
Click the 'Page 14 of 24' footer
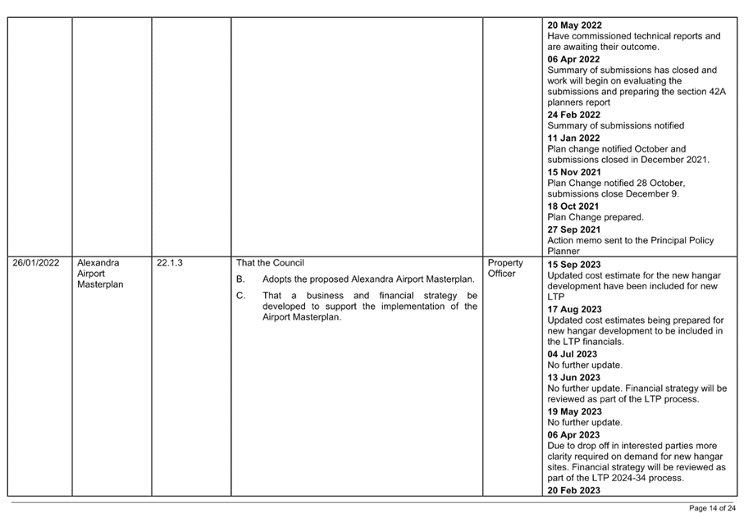point(712,508)
